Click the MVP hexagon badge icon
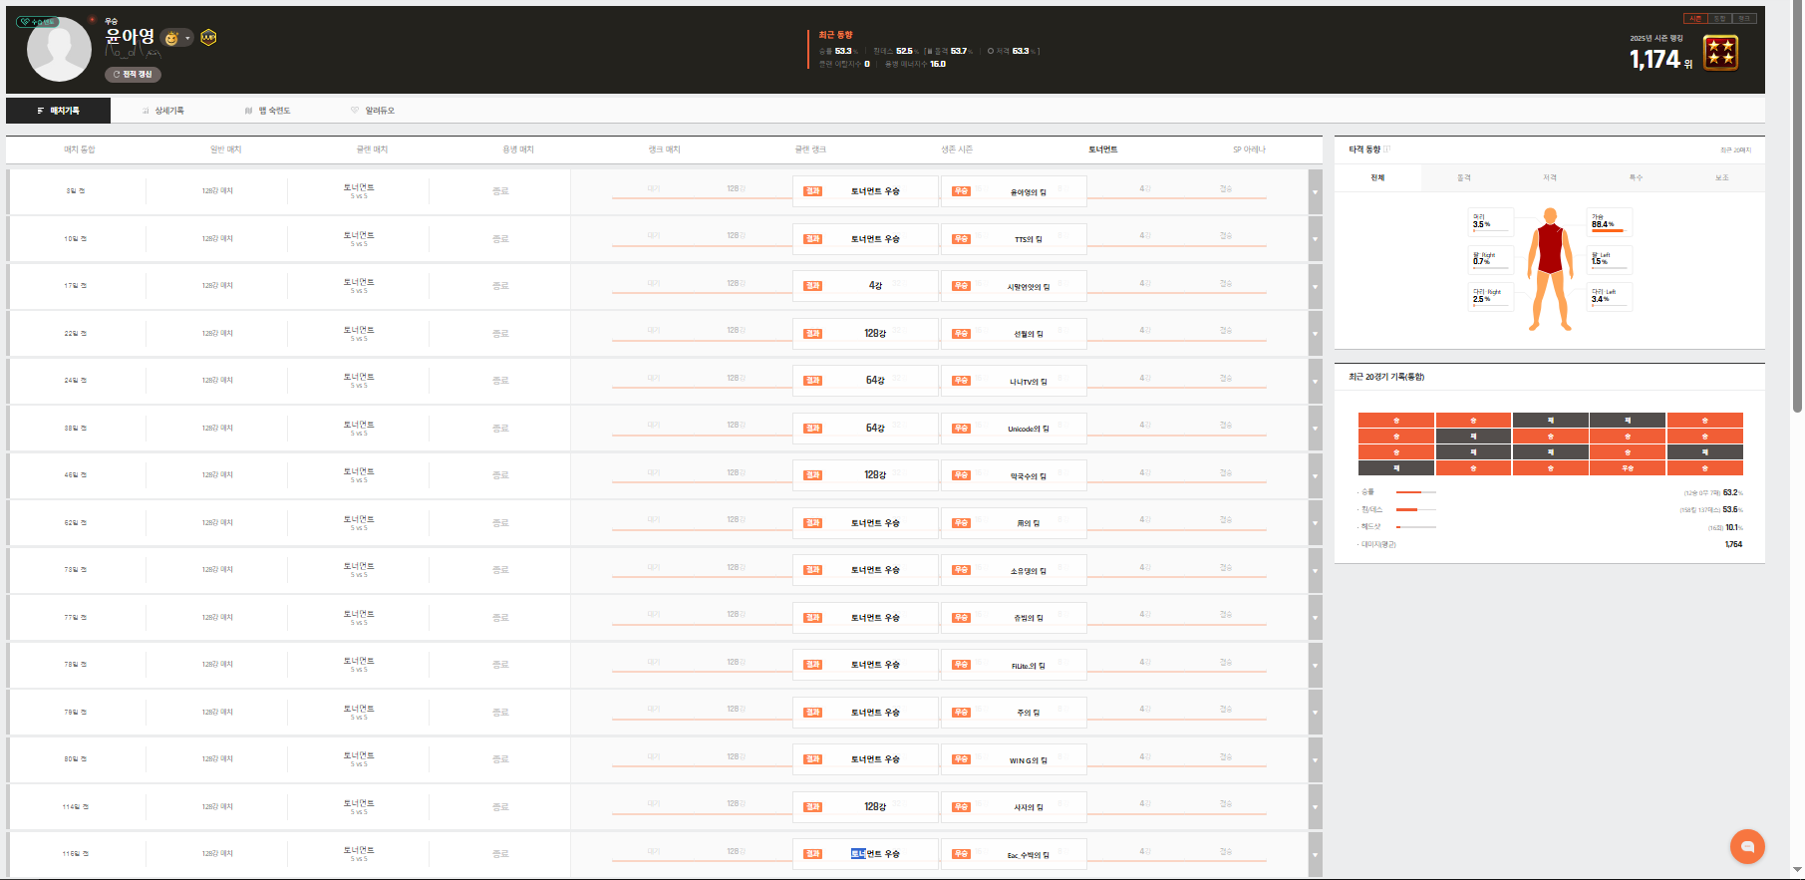Screen dimensions: 1805x880 click(x=208, y=38)
